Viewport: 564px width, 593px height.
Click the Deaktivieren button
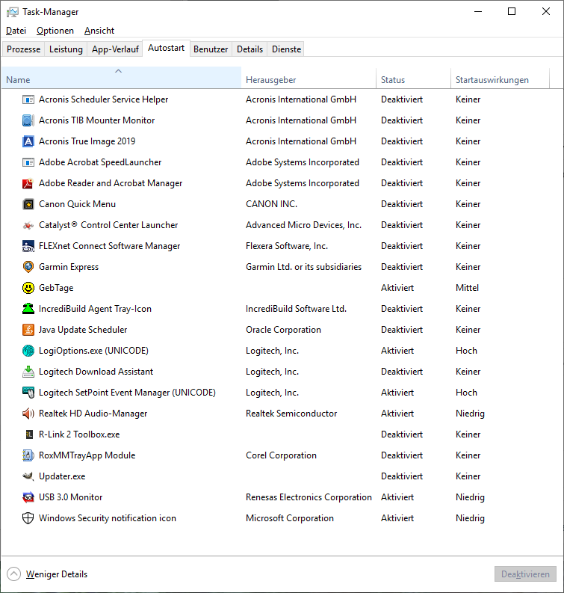pos(525,574)
